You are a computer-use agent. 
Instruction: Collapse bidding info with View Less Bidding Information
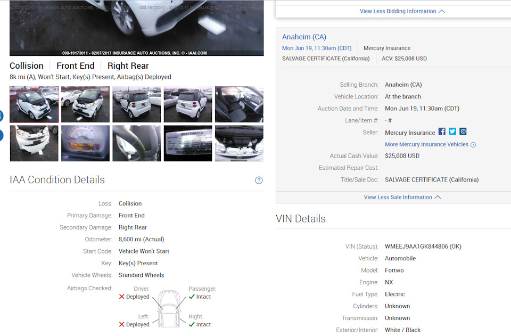coord(402,11)
